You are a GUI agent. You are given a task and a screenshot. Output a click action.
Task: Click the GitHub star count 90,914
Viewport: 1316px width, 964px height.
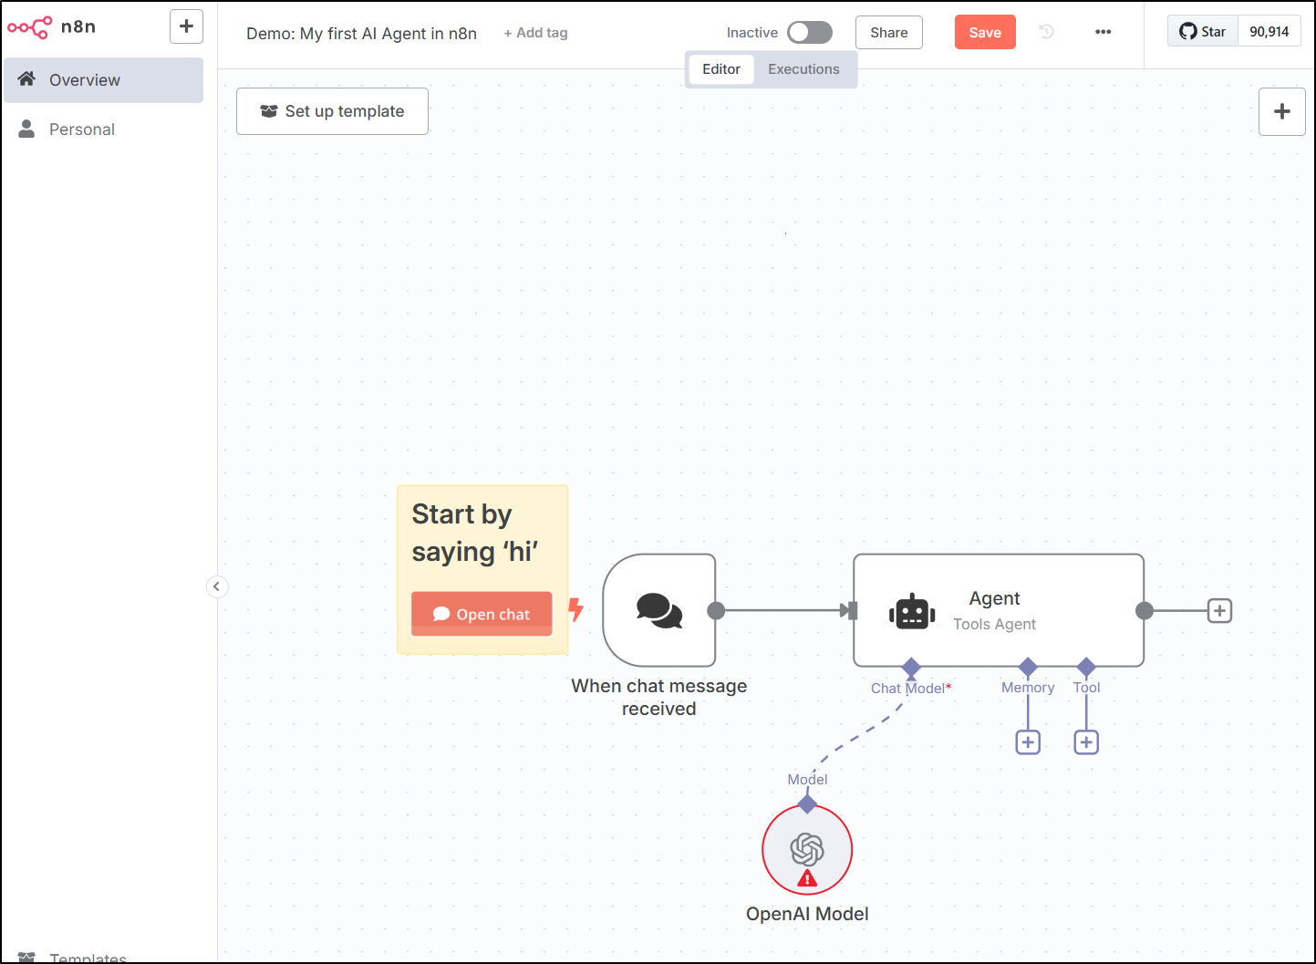[1269, 31]
